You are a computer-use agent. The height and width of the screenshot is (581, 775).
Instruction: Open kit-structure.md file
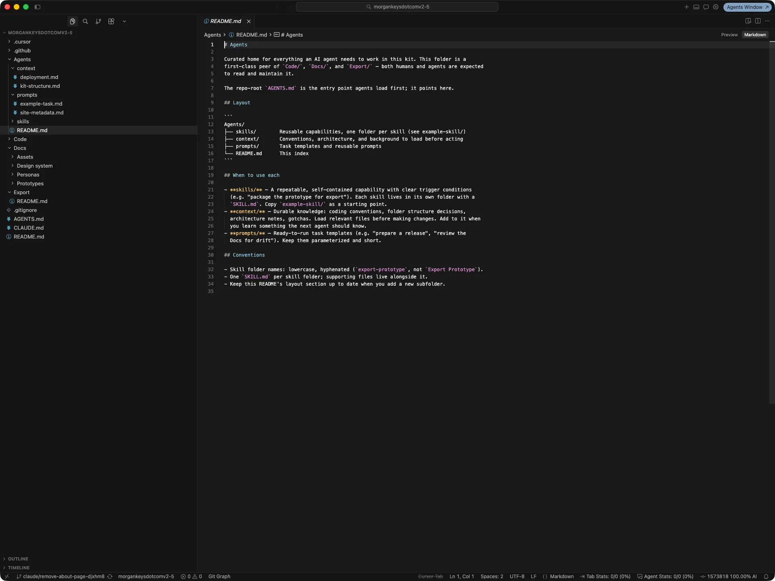[x=40, y=86]
